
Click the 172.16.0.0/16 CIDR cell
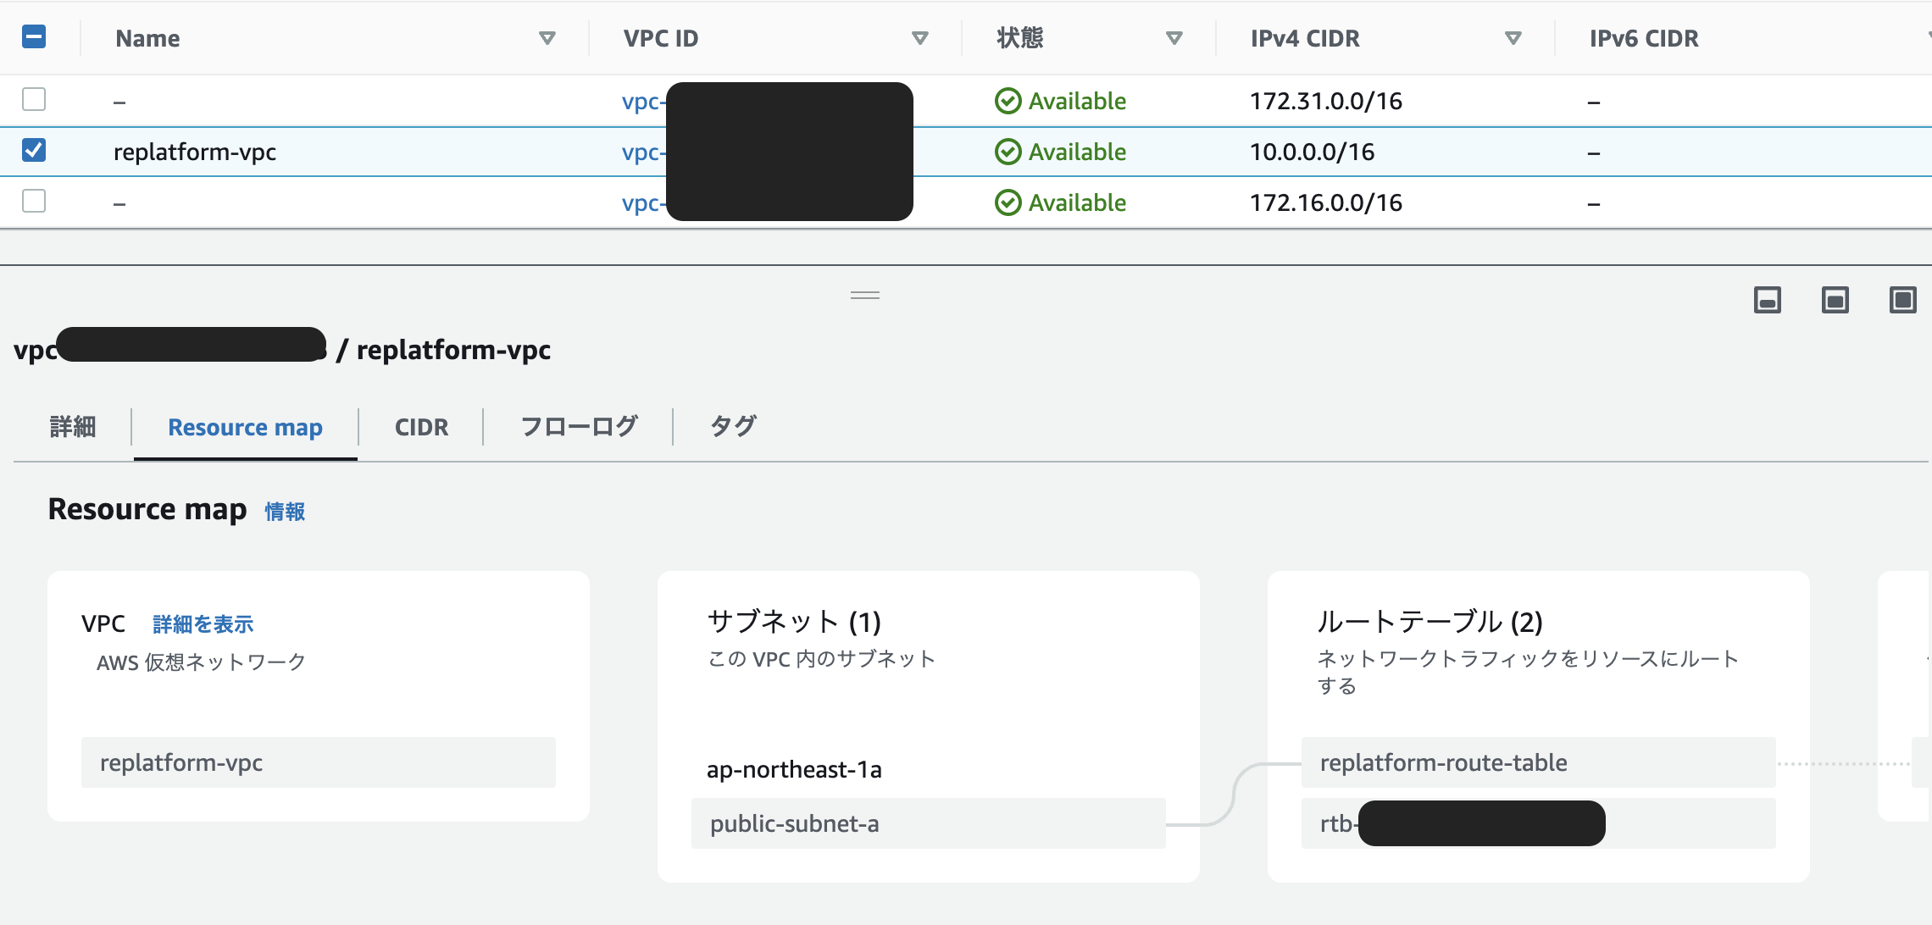1326,202
